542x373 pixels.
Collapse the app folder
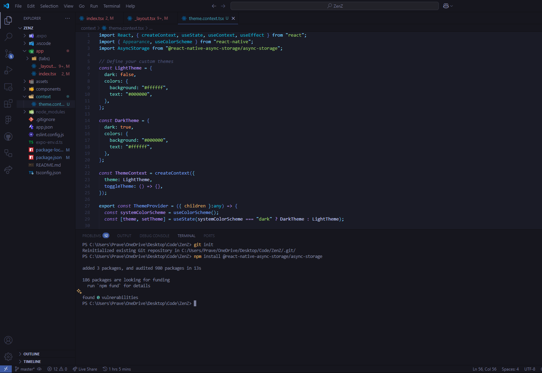coord(25,51)
